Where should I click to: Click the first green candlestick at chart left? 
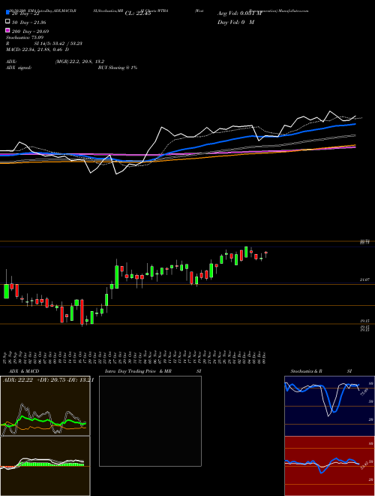(6, 291)
